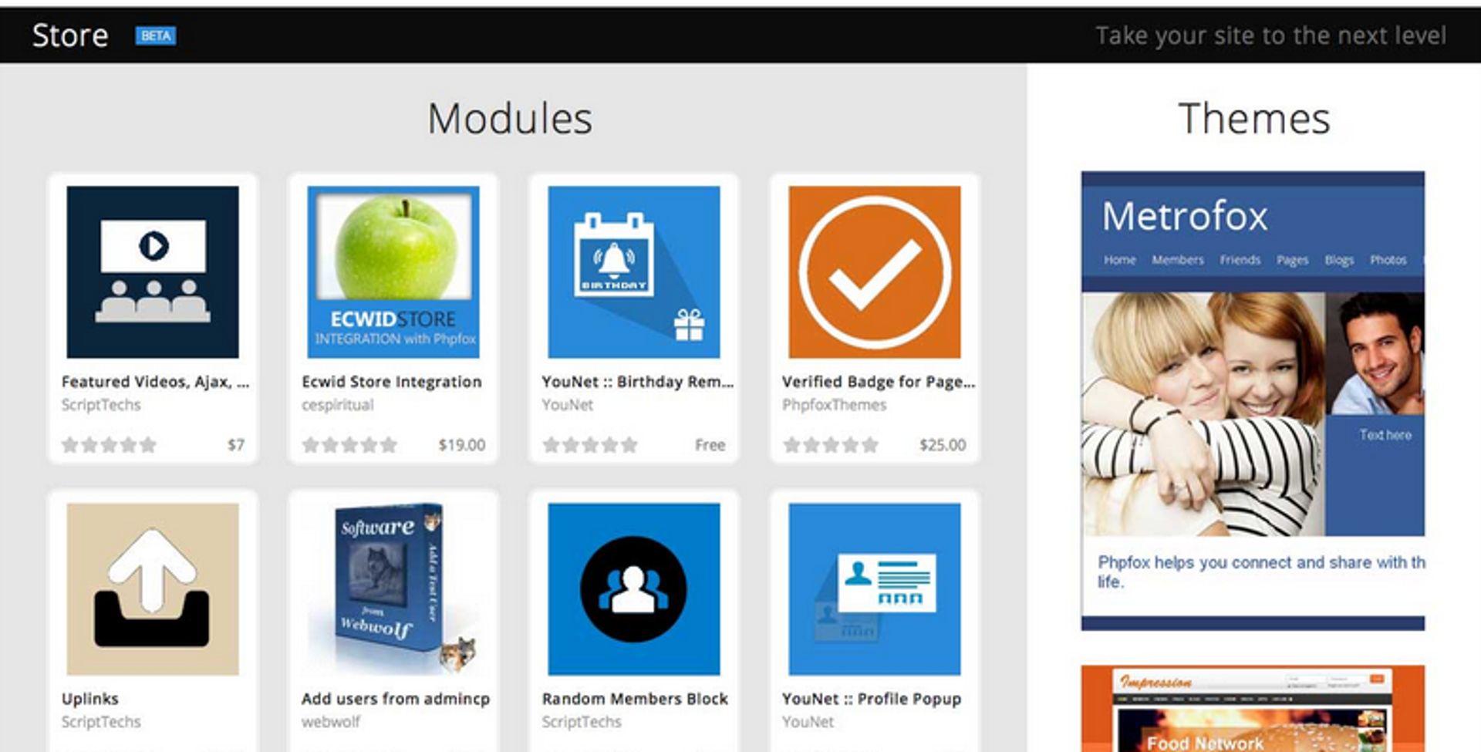This screenshot has width=1481, height=752.
Task: Click the 'YouNet :: Birthday Rem...' title
Action: (x=637, y=382)
